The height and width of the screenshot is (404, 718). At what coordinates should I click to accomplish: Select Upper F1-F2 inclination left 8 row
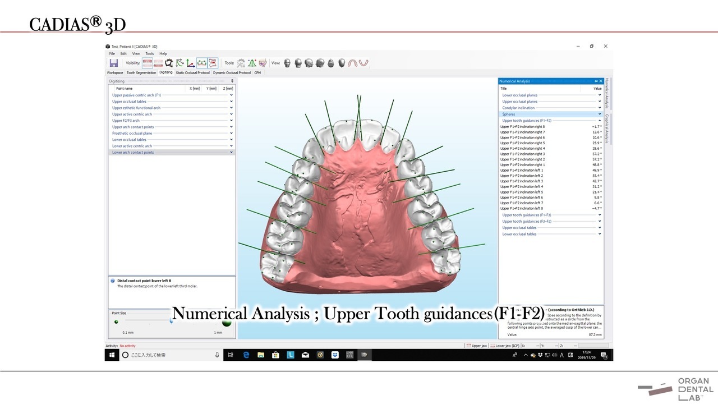[551, 208]
